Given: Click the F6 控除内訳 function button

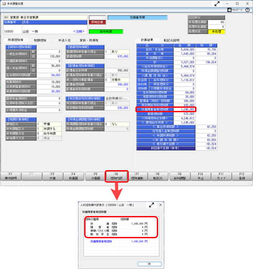Looking at the screenshot, I should pyautogui.click(x=116, y=176).
